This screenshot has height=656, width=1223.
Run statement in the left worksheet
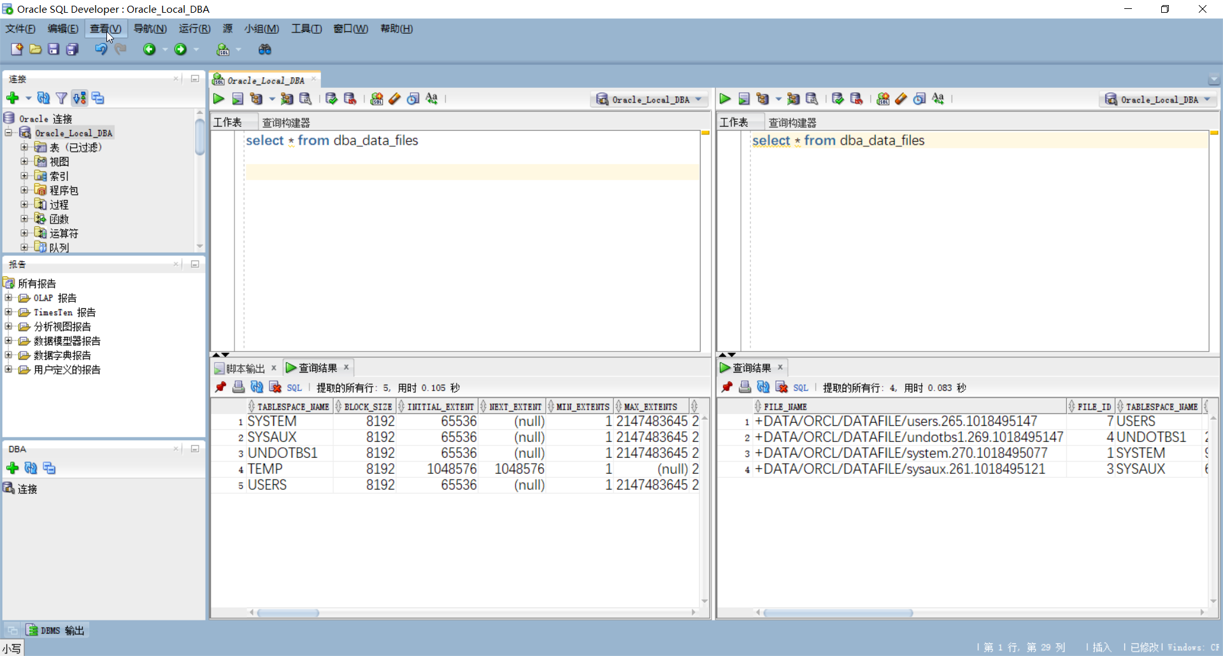click(x=218, y=99)
